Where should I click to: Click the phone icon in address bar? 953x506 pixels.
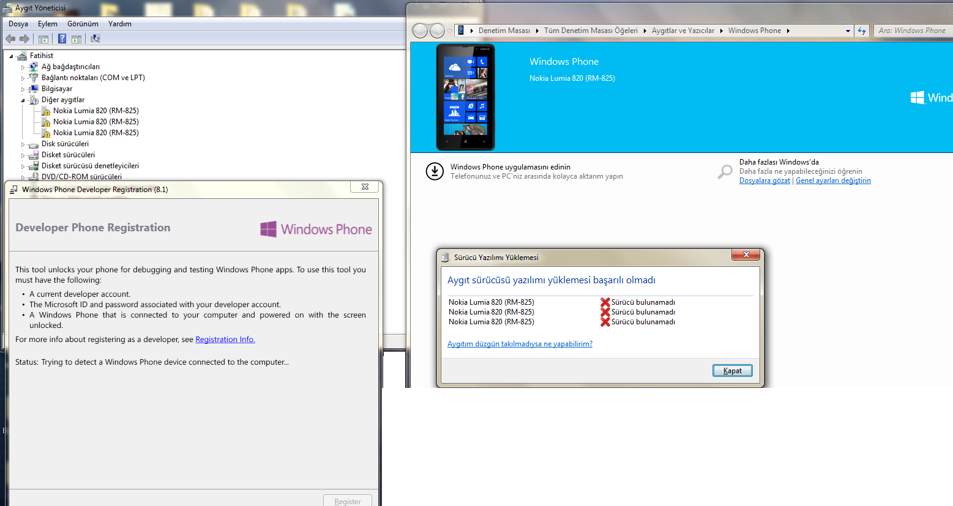[x=461, y=31]
